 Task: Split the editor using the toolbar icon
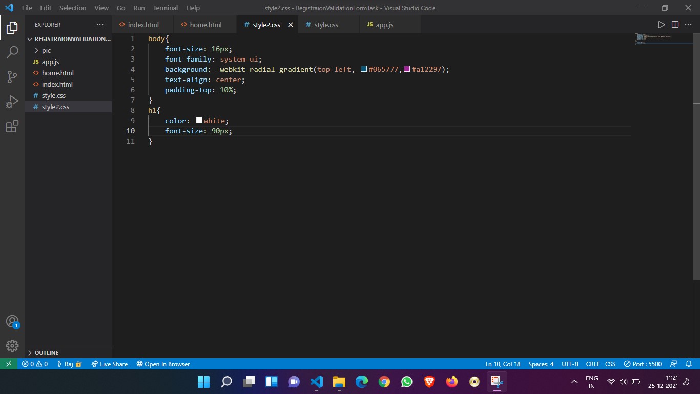(x=674, y=24)
